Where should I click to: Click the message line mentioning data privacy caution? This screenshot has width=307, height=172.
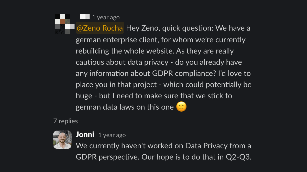point(158,62)
